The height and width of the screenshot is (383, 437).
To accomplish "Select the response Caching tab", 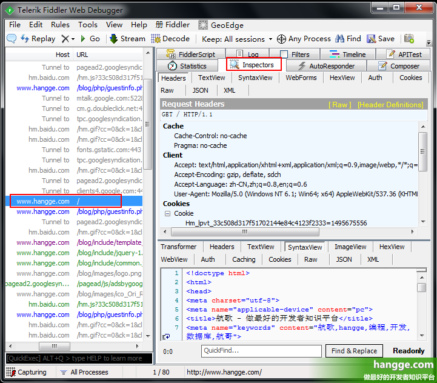I will point(244,259).
